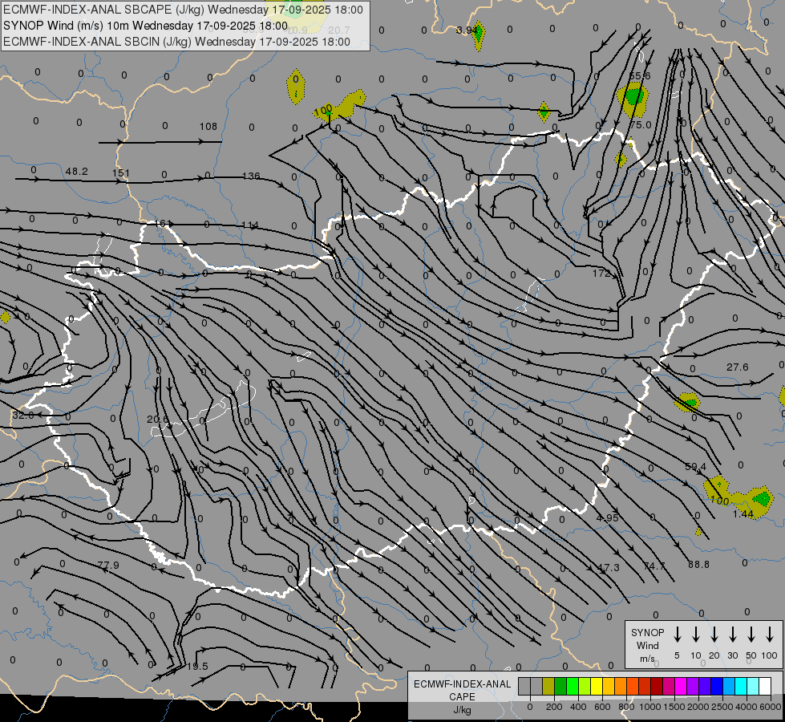Select the SBCAPE layer title line
Screen dimensions: 785x722
coord(183,10)
